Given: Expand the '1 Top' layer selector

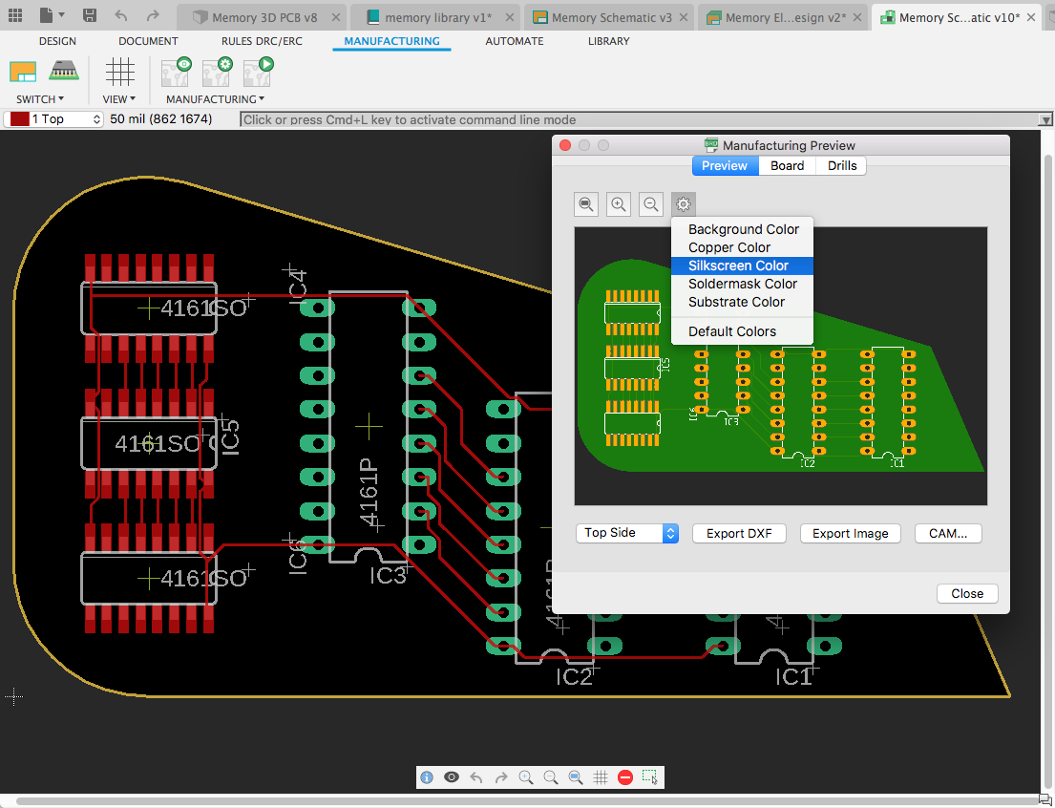Looking at the screenshot, I should click(55, 119).
